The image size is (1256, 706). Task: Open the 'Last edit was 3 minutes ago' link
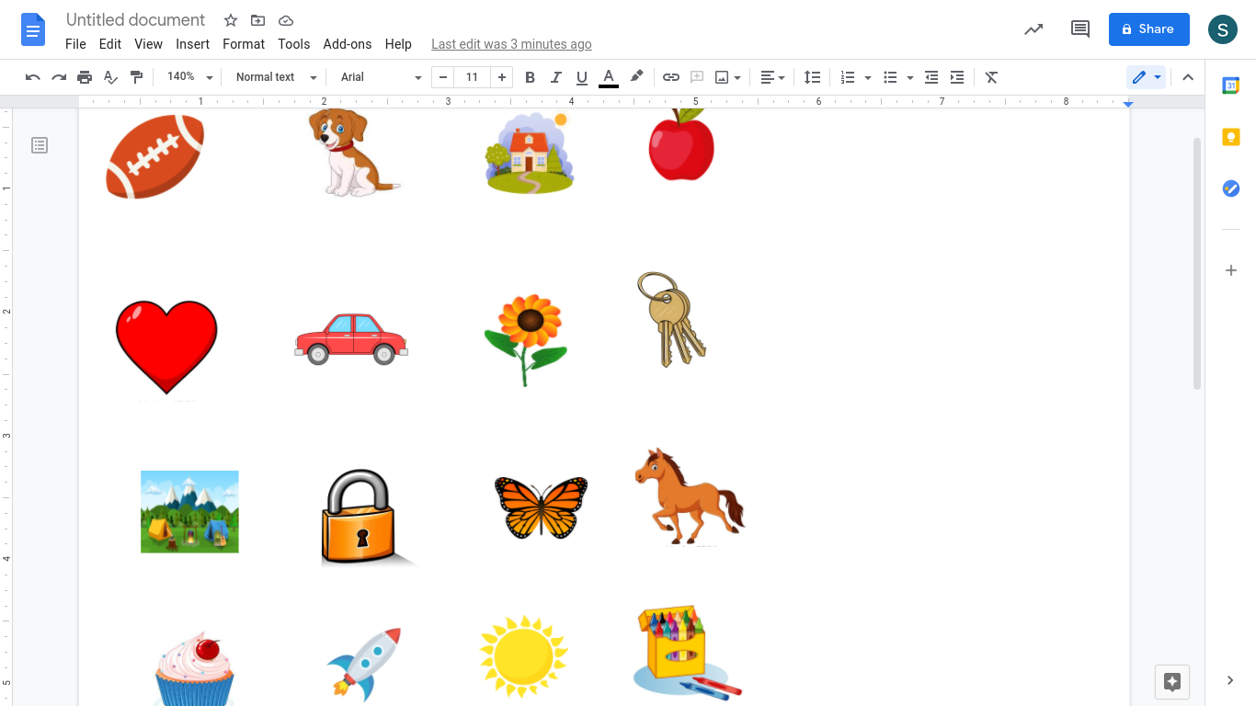pos(511,44)
